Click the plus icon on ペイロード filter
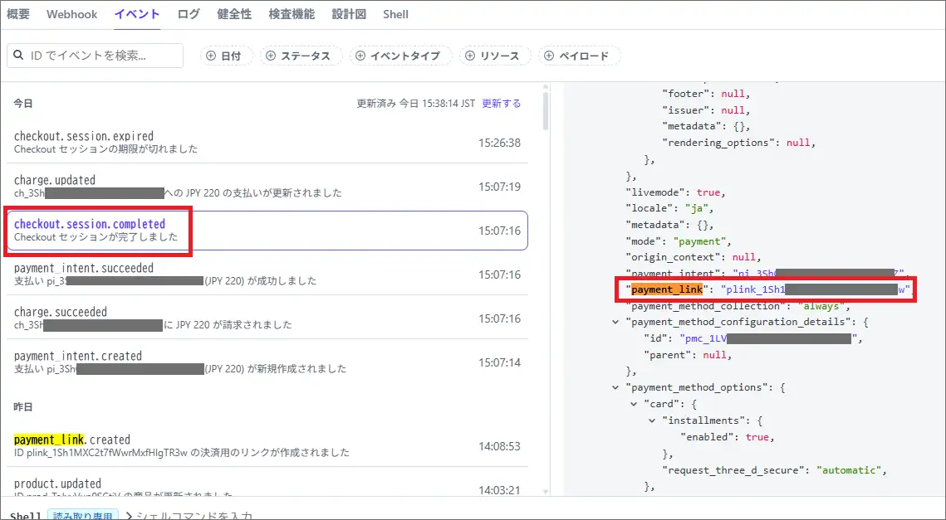This screenshot has height=520, width=946. tap(549, 56)
